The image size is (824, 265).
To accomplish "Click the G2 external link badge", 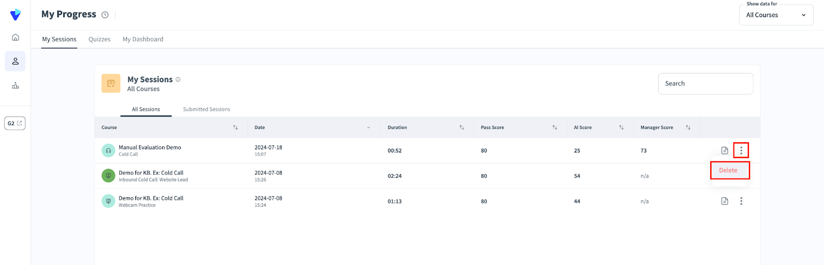I will coord(15,123).
